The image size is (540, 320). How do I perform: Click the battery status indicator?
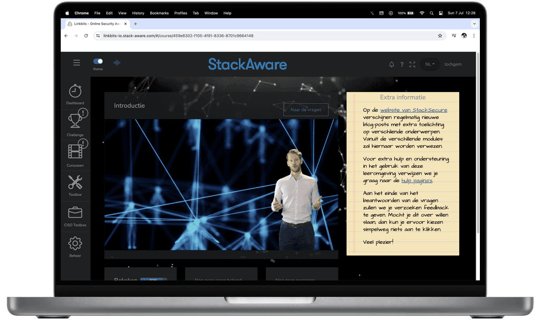coord(406,13)
